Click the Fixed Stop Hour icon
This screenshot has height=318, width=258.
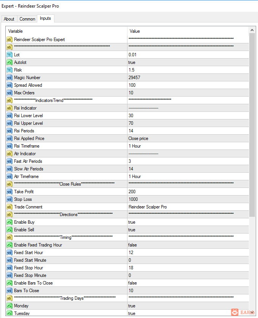(x=10, y=268)
